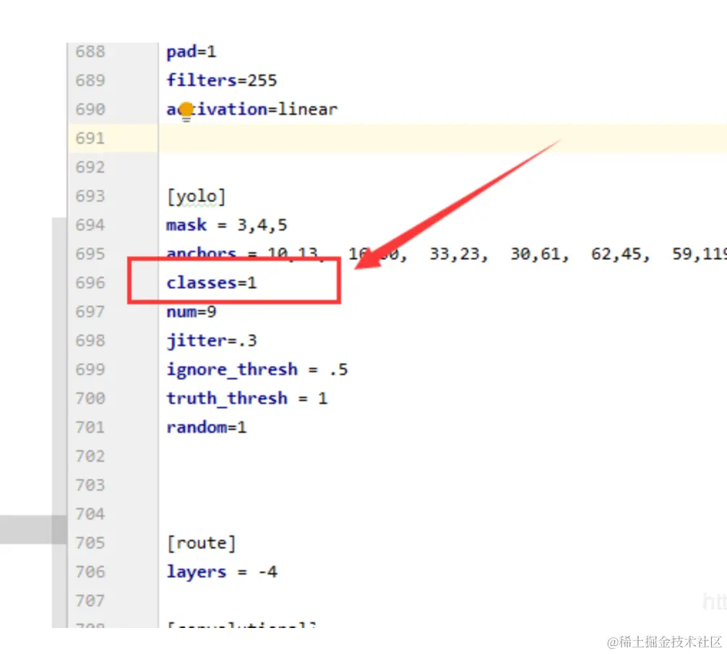Click line number 697 in the gutter

pyautogui.click(x=90, y=311)
